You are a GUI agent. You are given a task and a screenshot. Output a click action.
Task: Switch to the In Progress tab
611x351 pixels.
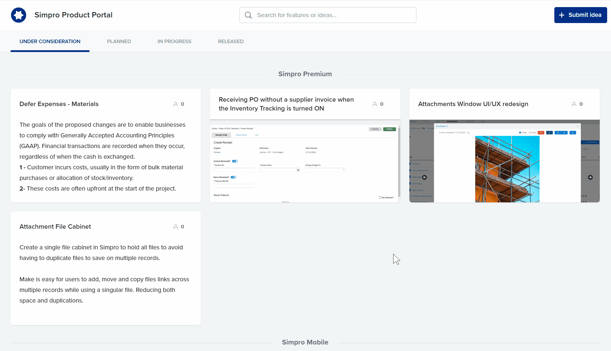pyautogui.click(x=174, y=41)
